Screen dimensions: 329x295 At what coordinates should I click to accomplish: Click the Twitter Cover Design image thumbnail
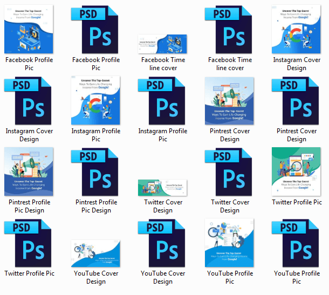coord(162,188)
